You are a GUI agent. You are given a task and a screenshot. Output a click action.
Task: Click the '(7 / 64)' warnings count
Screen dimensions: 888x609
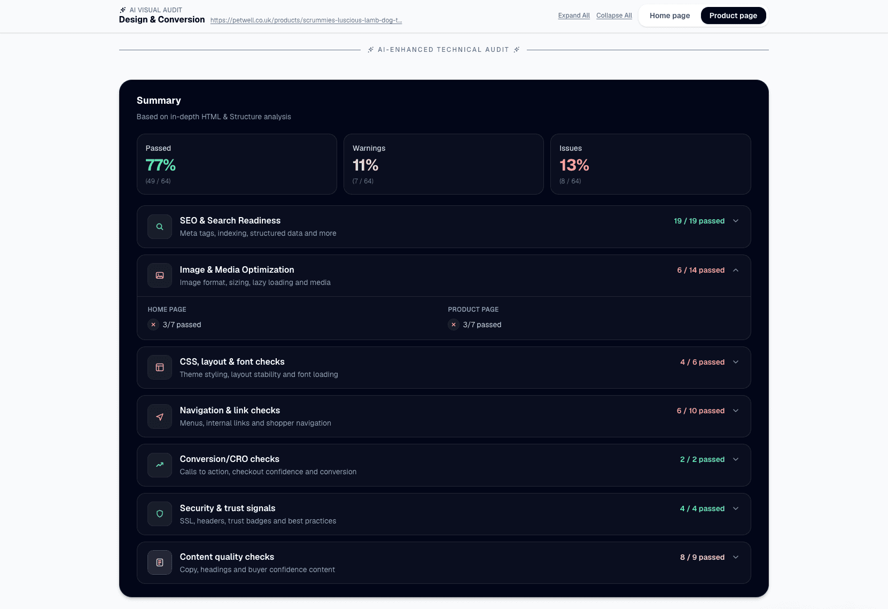click(363, 181)
